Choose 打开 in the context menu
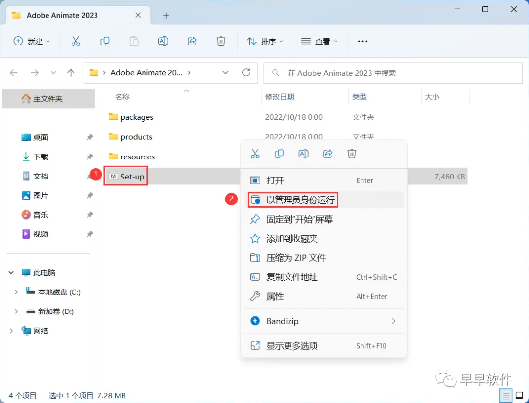The width and height of the screenshot is (529, 403). (x=324, y=180)
